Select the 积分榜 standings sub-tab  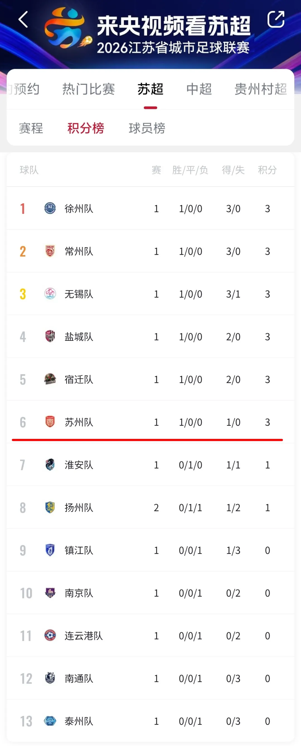[86, 128]
